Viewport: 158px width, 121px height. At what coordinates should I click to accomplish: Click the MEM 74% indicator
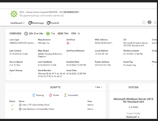coord(63,34)
